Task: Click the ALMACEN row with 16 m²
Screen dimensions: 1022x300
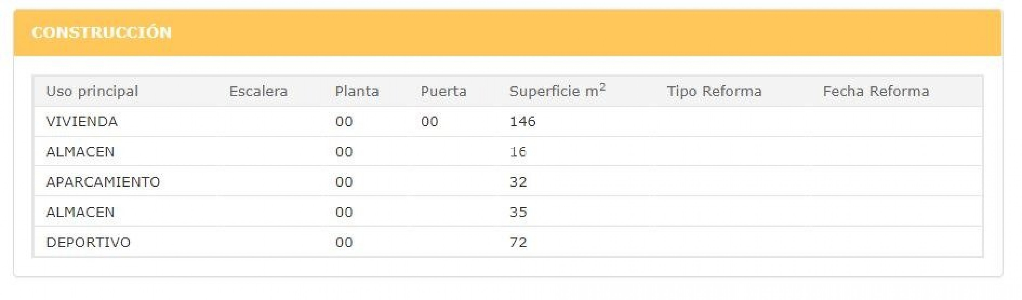Action: [x=80, y=152]
